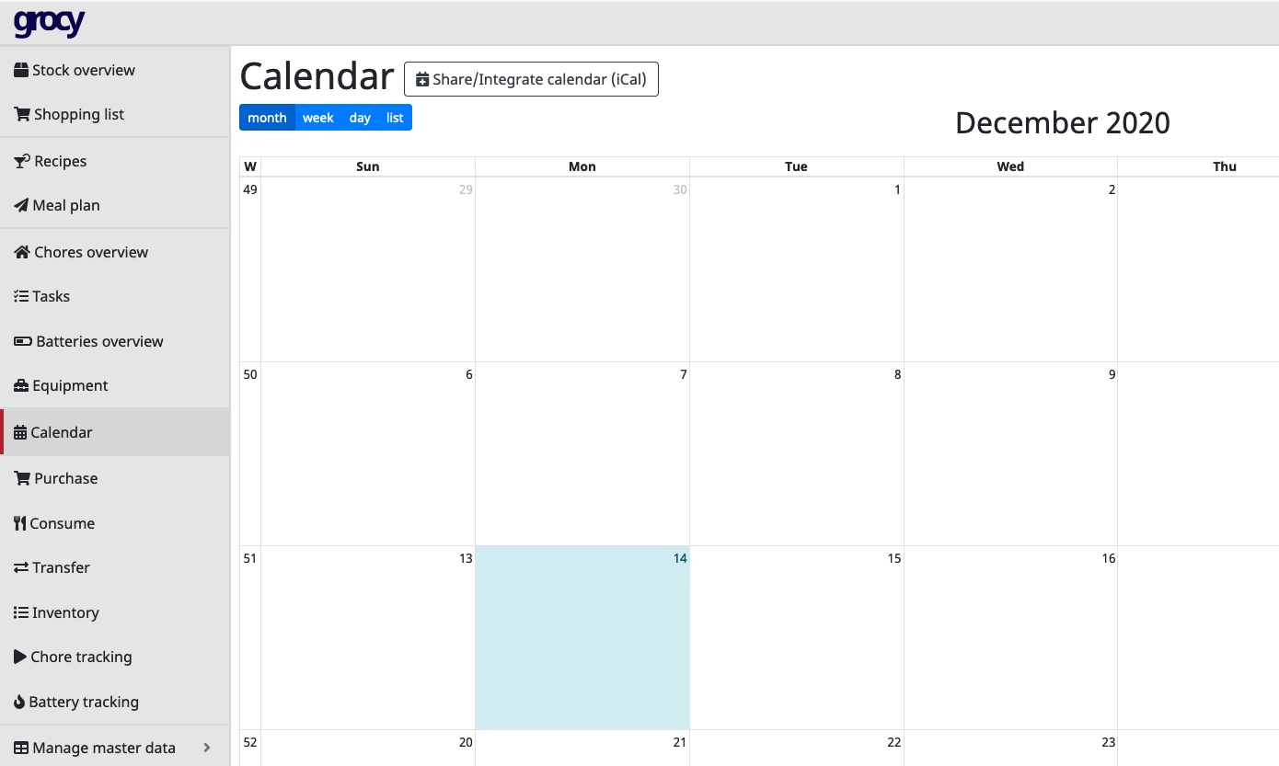Navigate to Recipes
Viewport: 1279px width, 766px height.
tap(61, 161)
